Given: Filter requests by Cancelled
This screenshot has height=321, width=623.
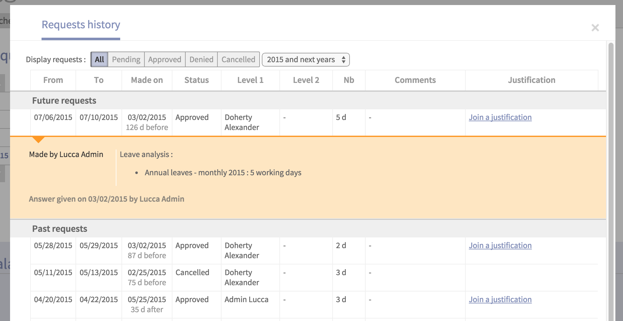Looking at the screenshot, I should pyautogui.click(x=238, y=59).
